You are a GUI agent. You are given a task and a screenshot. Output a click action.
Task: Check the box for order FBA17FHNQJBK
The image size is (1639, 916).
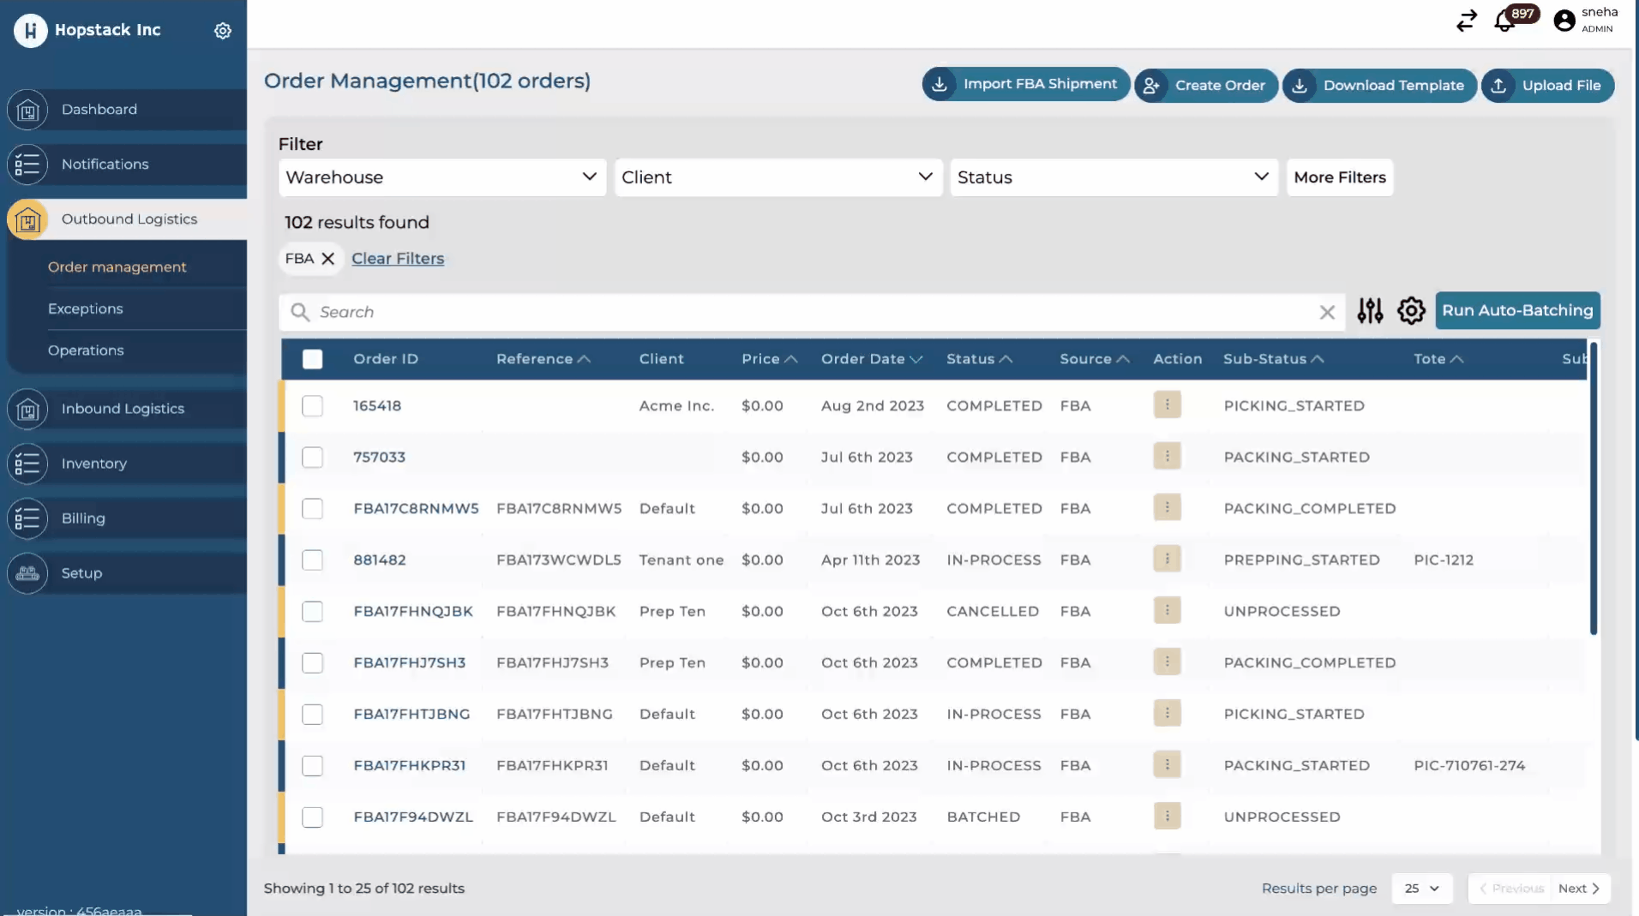(313, 612)
